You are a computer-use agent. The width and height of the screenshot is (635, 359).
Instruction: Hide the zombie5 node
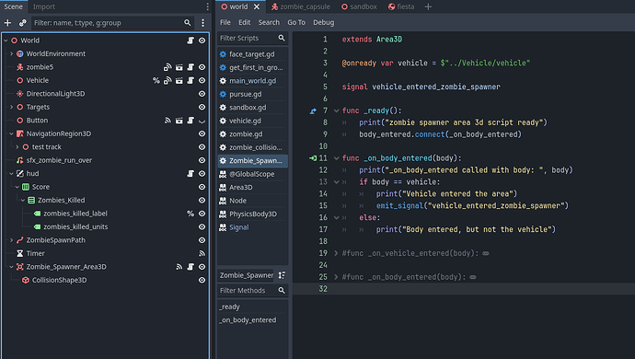pos(202,67)
